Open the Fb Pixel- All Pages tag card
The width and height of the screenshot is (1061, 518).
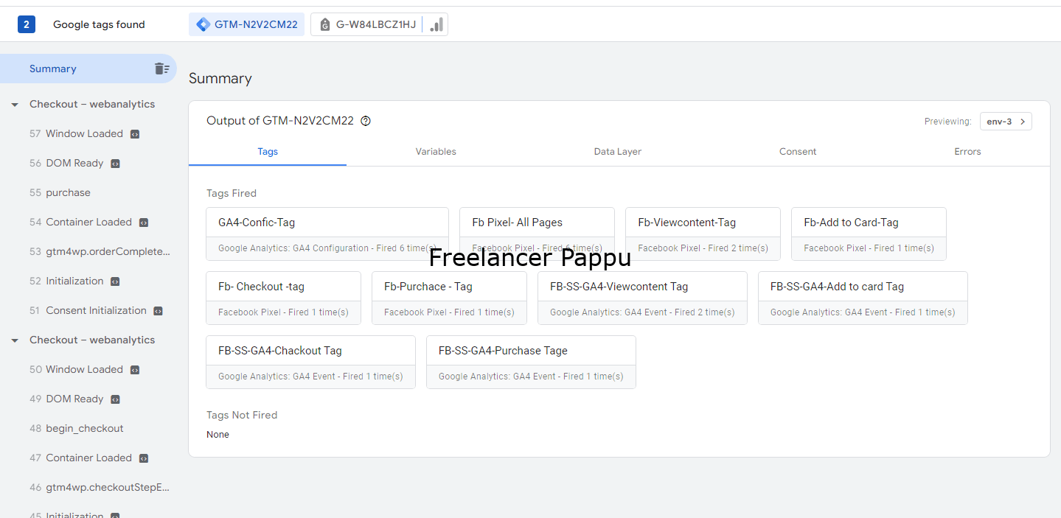(x=537, y=234)
